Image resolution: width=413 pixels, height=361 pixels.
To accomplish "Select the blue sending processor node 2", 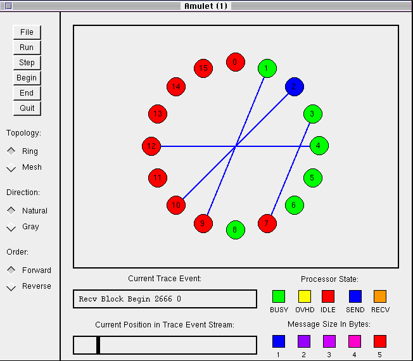I will click(294, 87).
